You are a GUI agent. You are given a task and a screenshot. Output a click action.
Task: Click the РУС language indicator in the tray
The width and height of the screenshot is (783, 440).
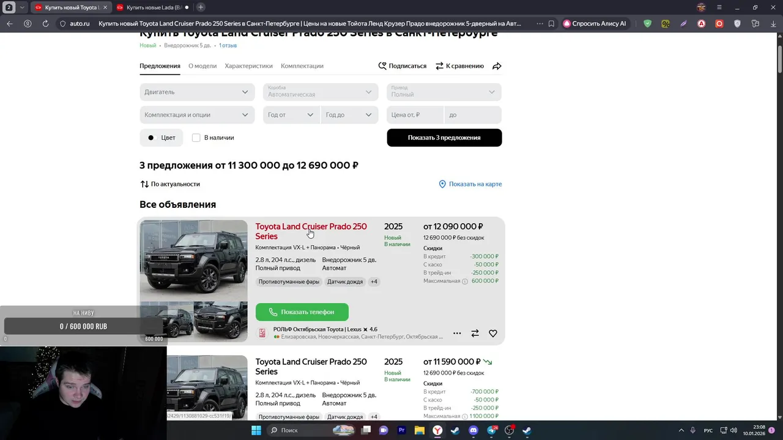point(708,430)
